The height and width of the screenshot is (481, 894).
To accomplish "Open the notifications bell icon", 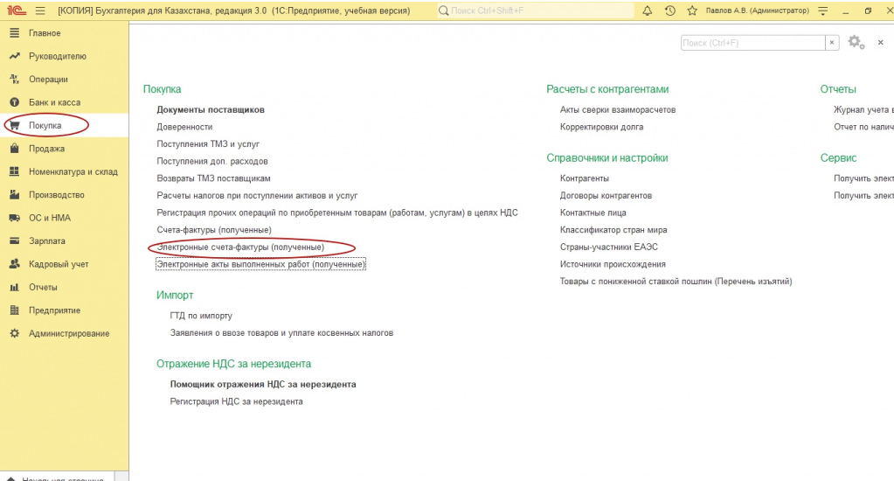I will (x=648, y=10).
